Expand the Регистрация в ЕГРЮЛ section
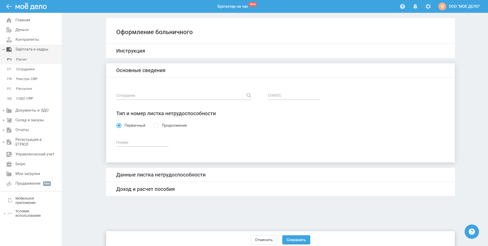488x246 pixels. [4, 142]
